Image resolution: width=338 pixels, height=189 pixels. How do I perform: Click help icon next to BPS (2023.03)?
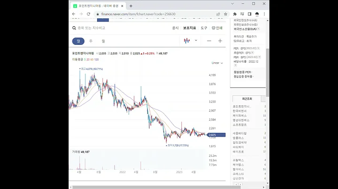pos(259,57)
